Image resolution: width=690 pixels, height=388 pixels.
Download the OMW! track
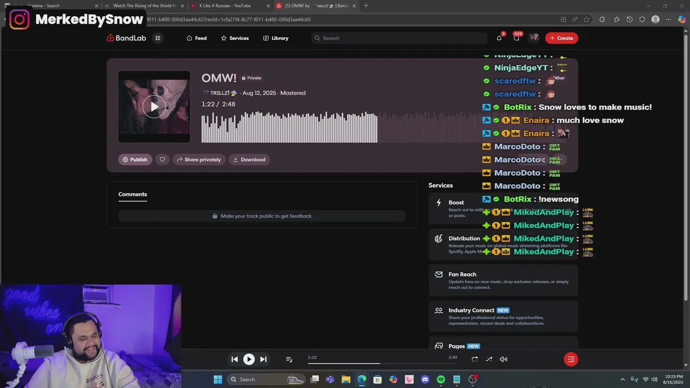[249, 160]
